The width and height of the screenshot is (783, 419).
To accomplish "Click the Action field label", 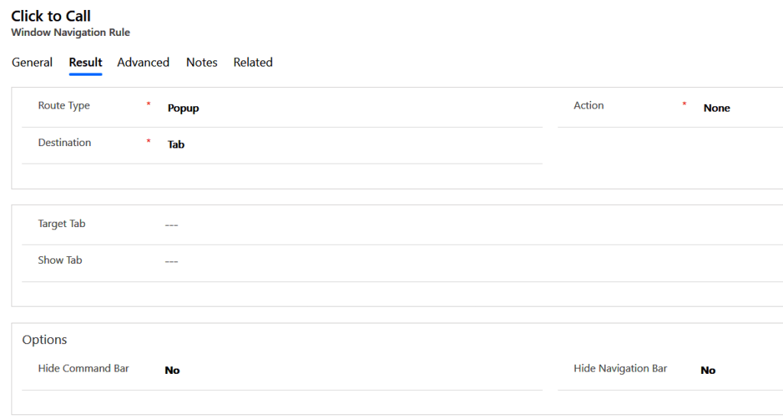I will (x=589, y=106).
